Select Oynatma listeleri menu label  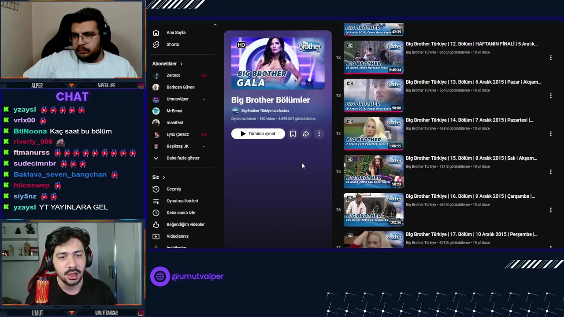182,201
